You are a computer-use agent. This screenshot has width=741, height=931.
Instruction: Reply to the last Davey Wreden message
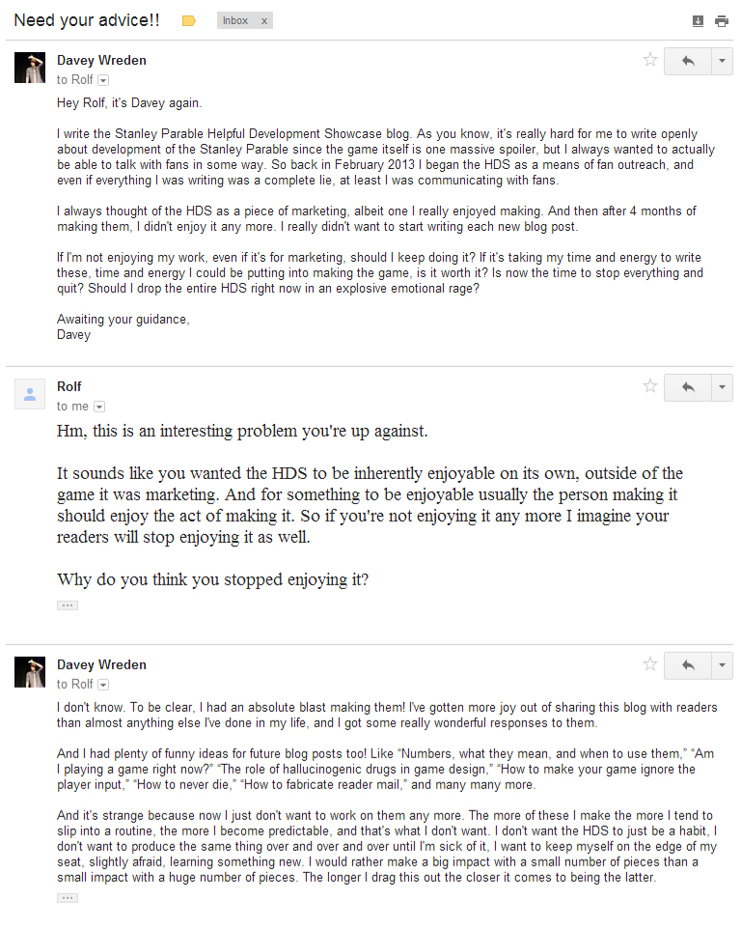tap(688, 665)
